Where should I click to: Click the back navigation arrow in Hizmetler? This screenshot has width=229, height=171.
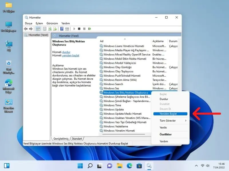click(26, 28)
